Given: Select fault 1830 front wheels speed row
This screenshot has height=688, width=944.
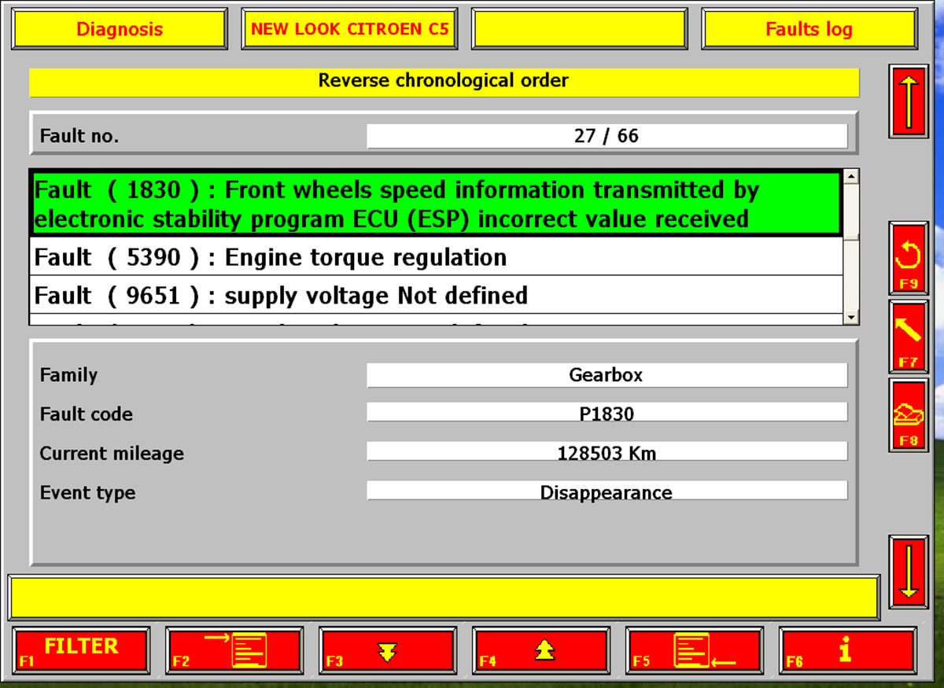Looking at the screenshot, I should [436, 204].
